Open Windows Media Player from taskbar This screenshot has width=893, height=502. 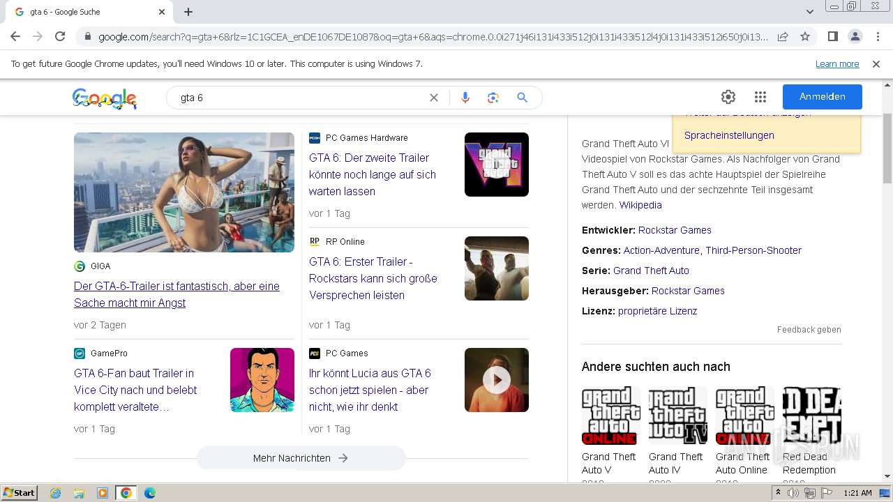[103, 493]
